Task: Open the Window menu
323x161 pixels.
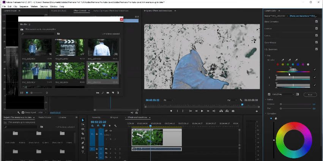Action: (54, 6)
